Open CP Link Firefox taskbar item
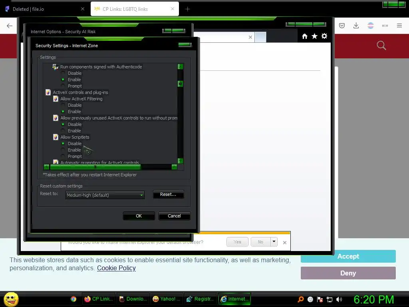409x307 pixels. 99,299
